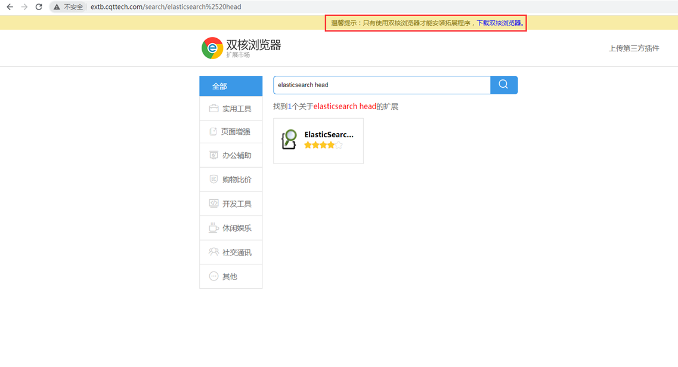
Task: Click the 不安全 security warning badge
Action: pos(69,7)
